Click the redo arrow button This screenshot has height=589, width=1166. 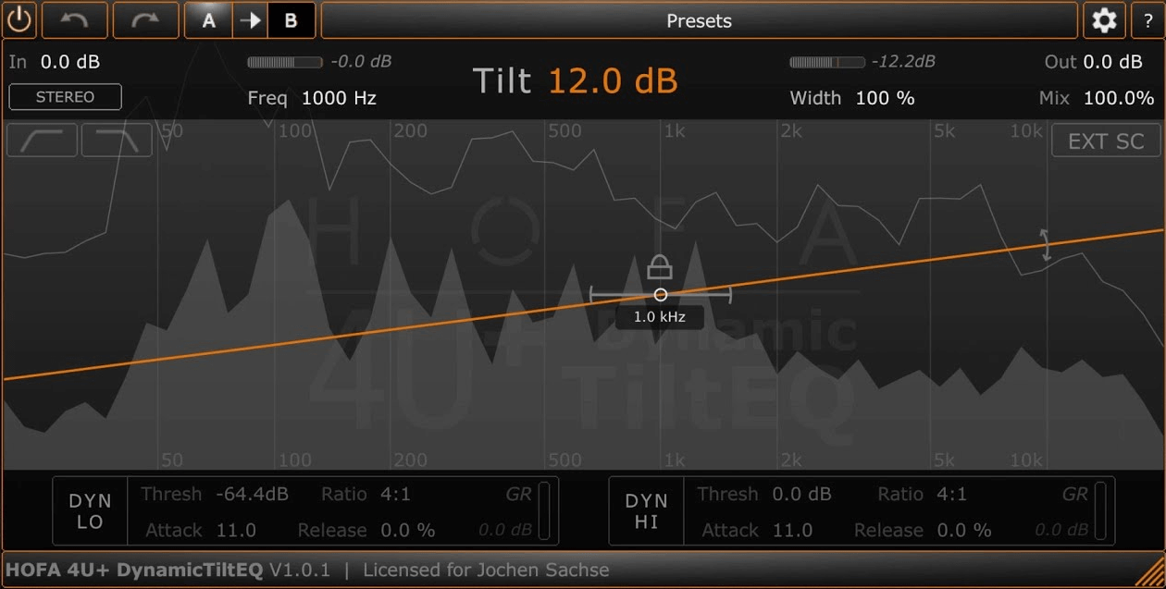(x=145, y=20)
